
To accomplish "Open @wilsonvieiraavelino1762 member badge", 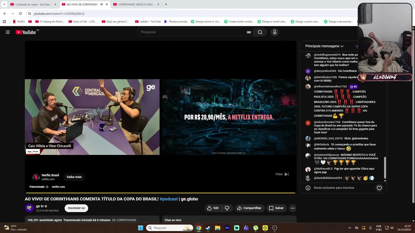I will click(x=353, y=86).
